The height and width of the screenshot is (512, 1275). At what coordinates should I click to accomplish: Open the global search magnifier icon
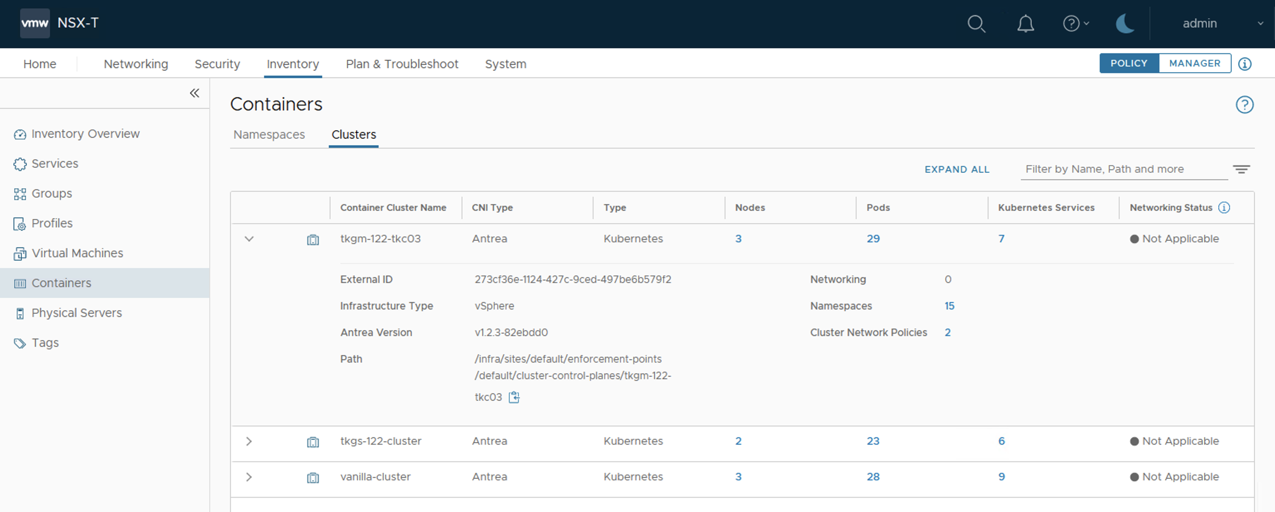pos(976,23)
